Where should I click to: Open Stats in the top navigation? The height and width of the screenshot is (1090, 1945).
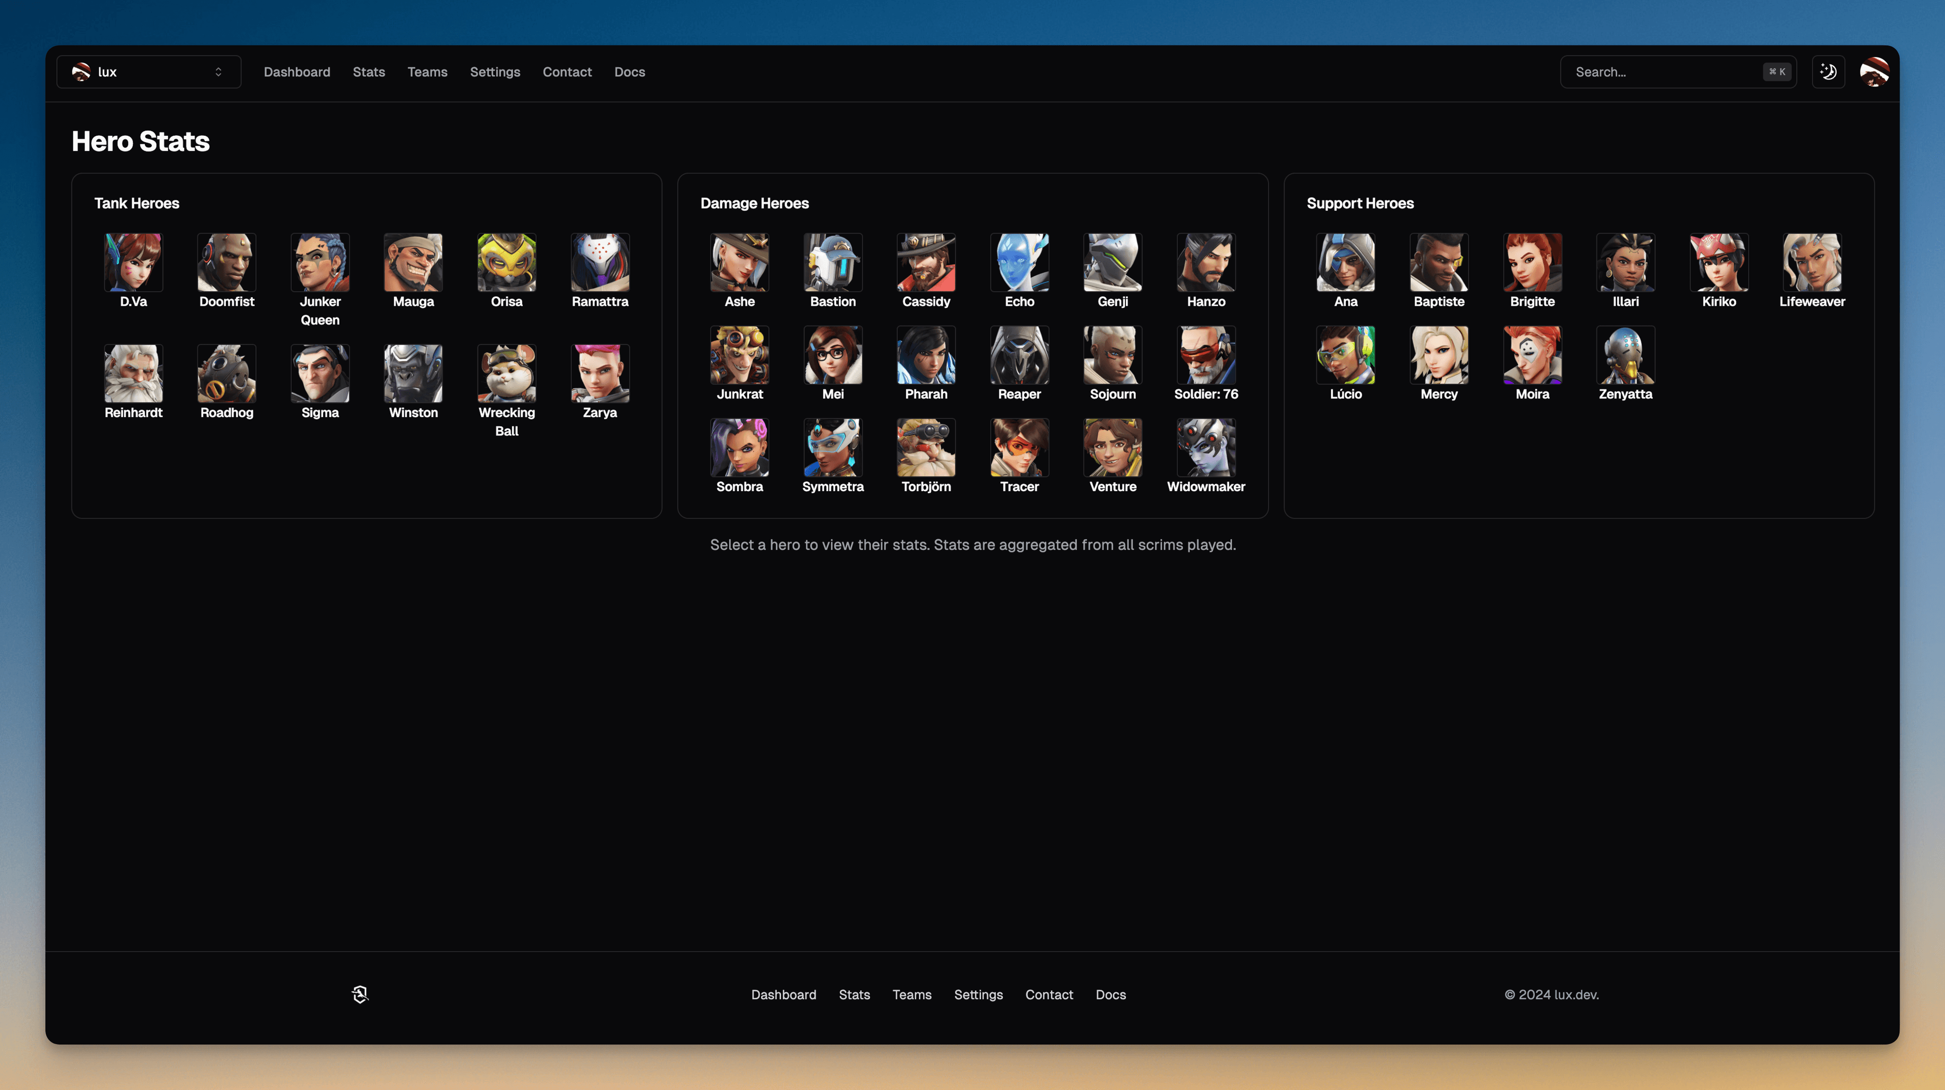point(368,72)
